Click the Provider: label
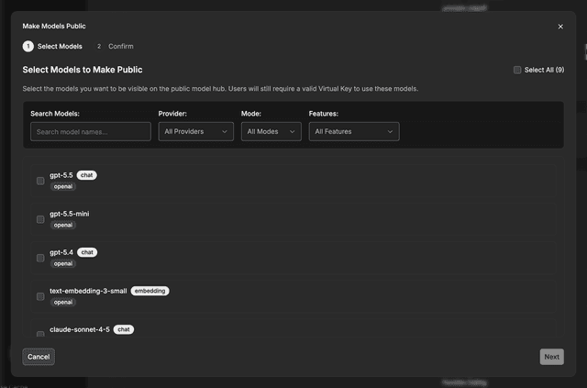This screenshot has height=388, width=587. click(x=172, y=114)
